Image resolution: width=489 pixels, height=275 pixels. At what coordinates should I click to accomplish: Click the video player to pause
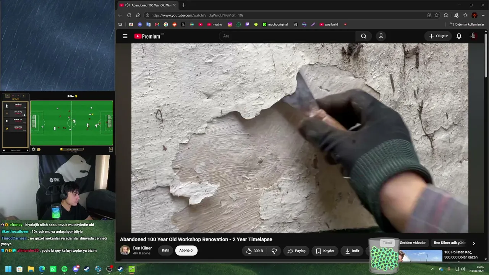[300, 138]
